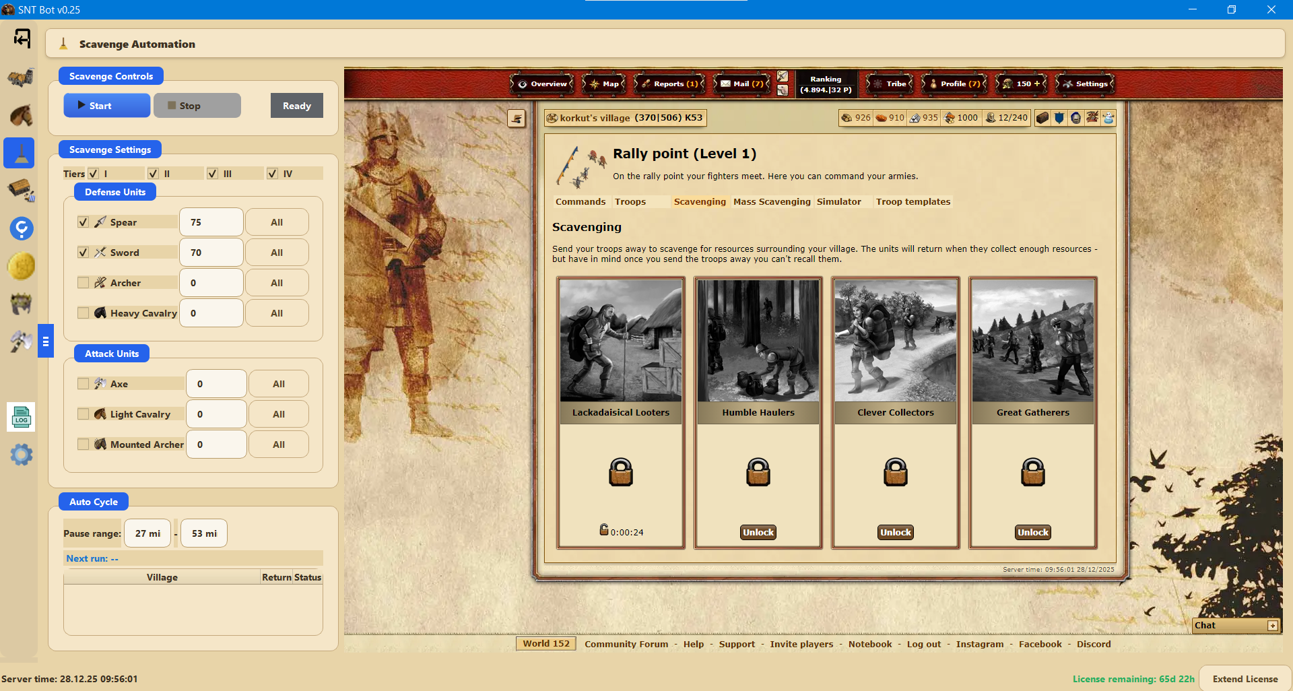Image resolution: width=1293 pixels, height=691 pixels.
Task: Open the LOG file icon
Action: click(21, 417)
